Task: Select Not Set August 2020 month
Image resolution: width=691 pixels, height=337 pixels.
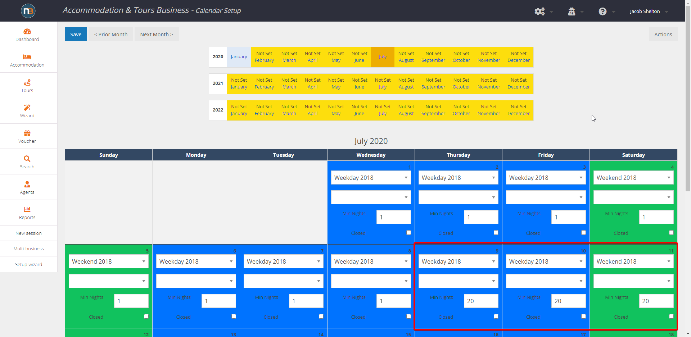Action: (406, 57)
